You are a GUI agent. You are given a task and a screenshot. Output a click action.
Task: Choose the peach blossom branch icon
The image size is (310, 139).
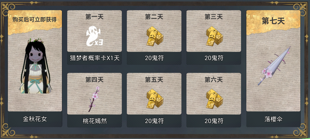(94, 99)
